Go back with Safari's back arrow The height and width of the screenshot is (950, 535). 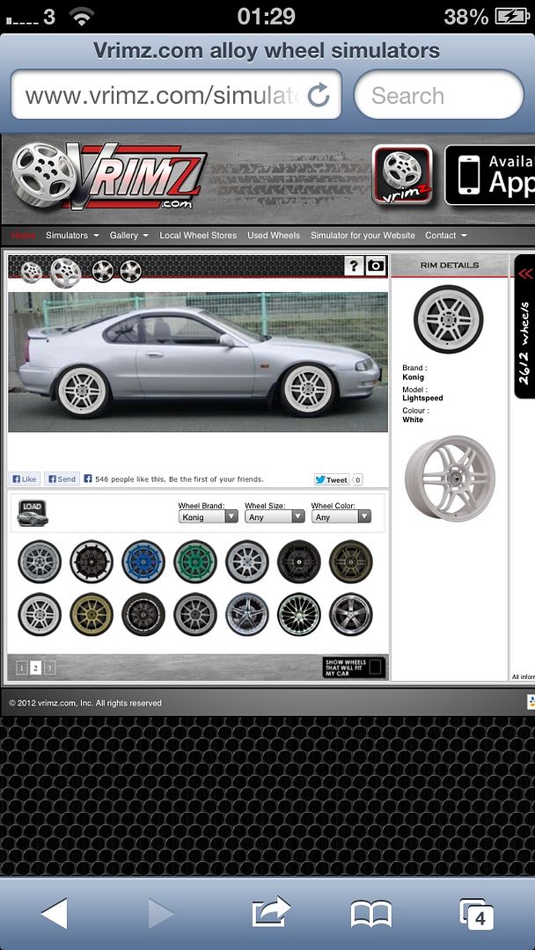54,913
